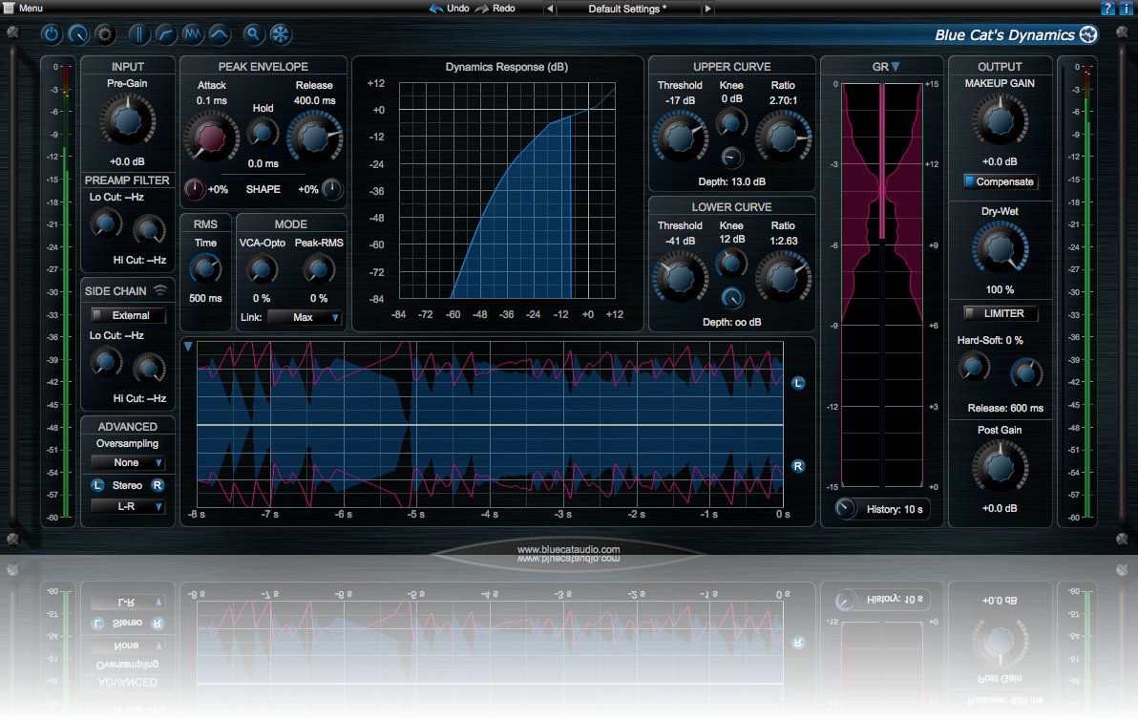Click the Peak Envelope Release knob
Screen dimensions: 1138x721
314,137
